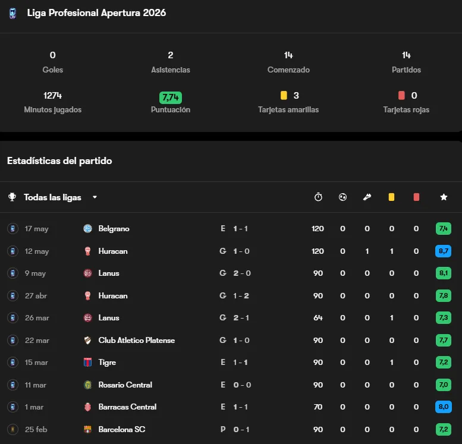Screen dimensions: 462x444
Task: Expand the dropdown arrow next to Todas las ligas
Action: (x=95, y=197)
